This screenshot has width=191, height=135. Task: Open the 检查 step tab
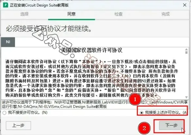(x=118, y=14)
